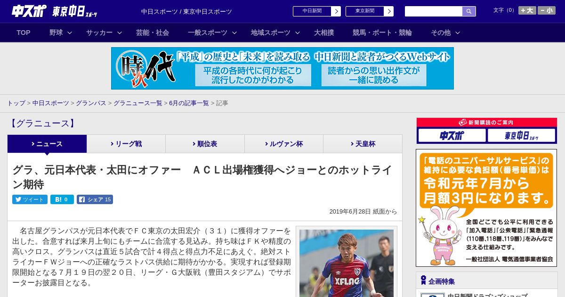Click the グラニュース一覧 breadcrumb link

137,103
